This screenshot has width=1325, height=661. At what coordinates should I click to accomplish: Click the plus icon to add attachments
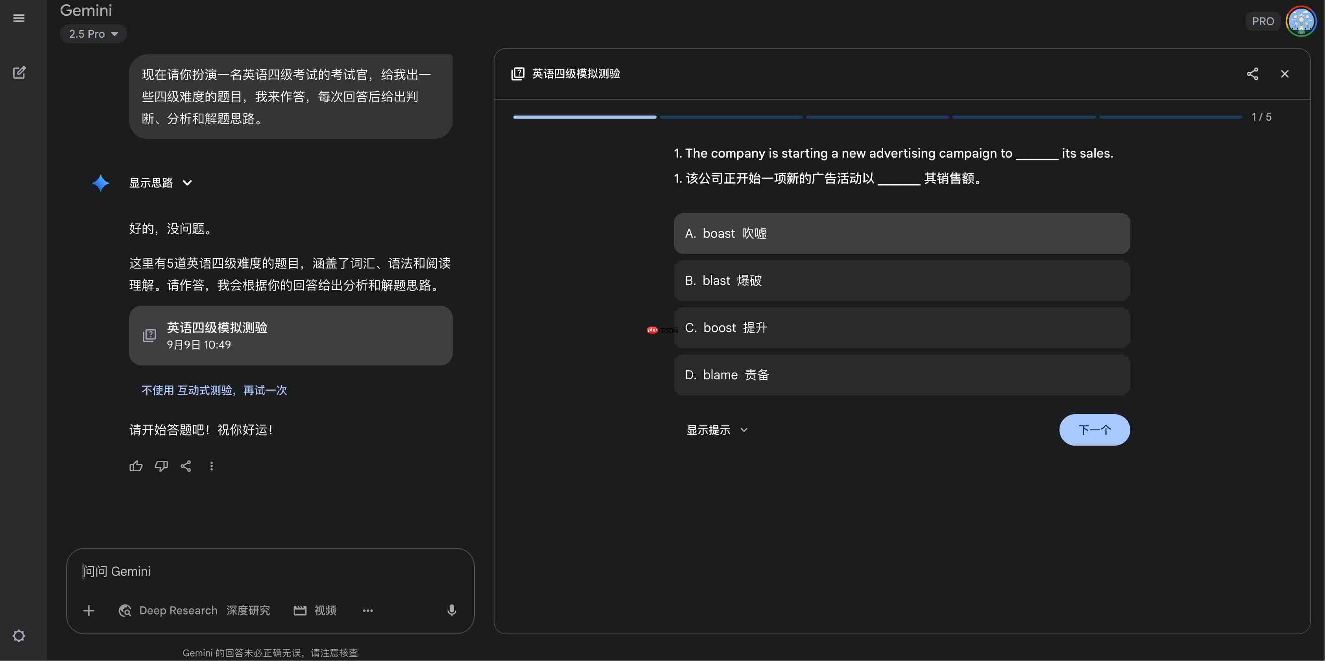[89, 611]
